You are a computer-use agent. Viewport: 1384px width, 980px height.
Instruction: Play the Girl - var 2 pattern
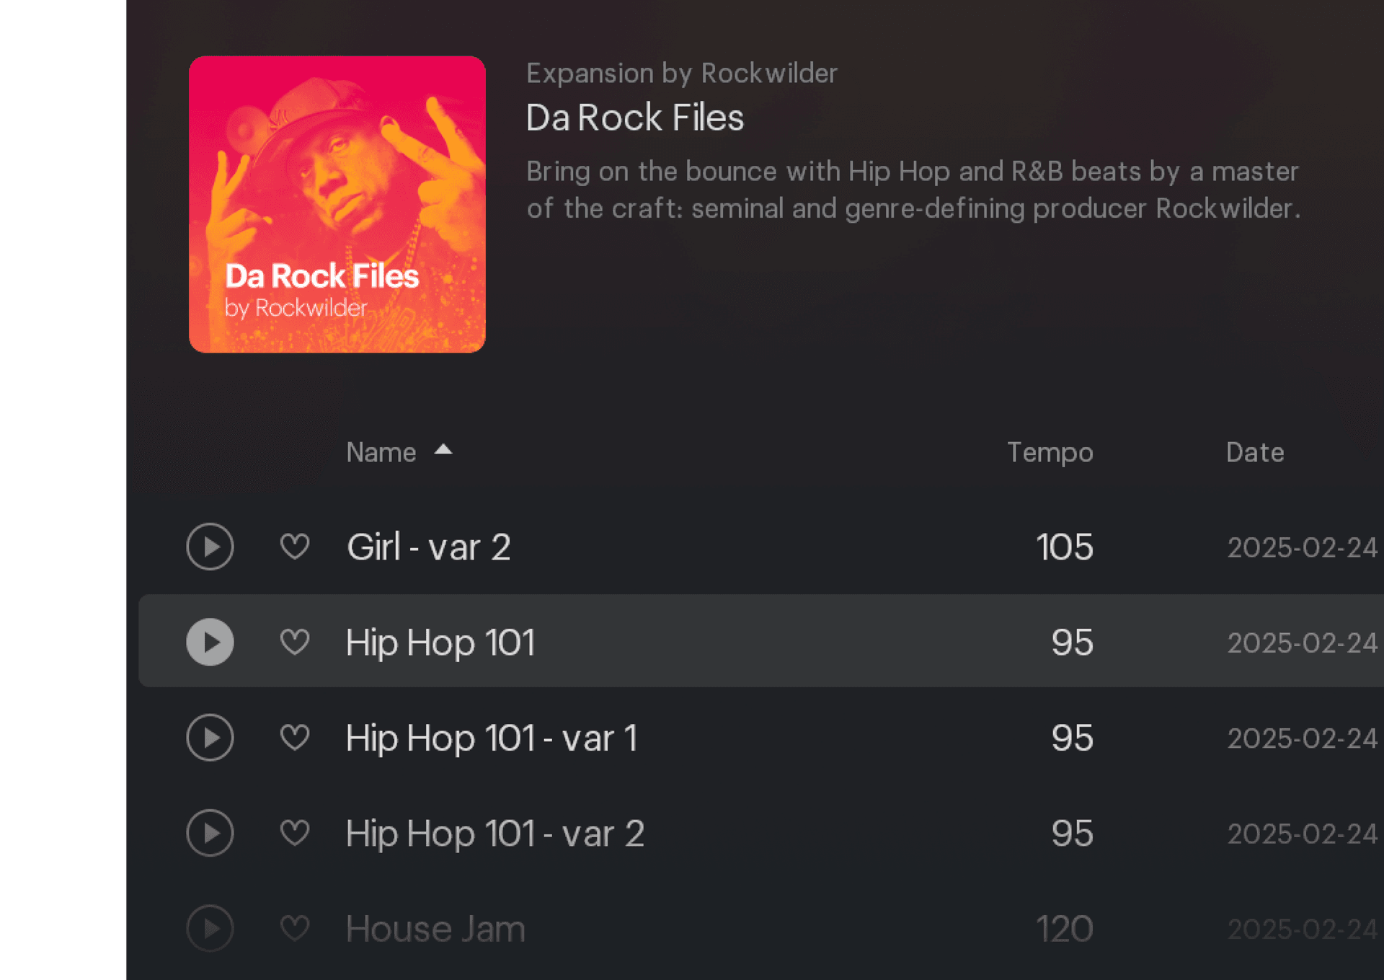pos(210,547)
